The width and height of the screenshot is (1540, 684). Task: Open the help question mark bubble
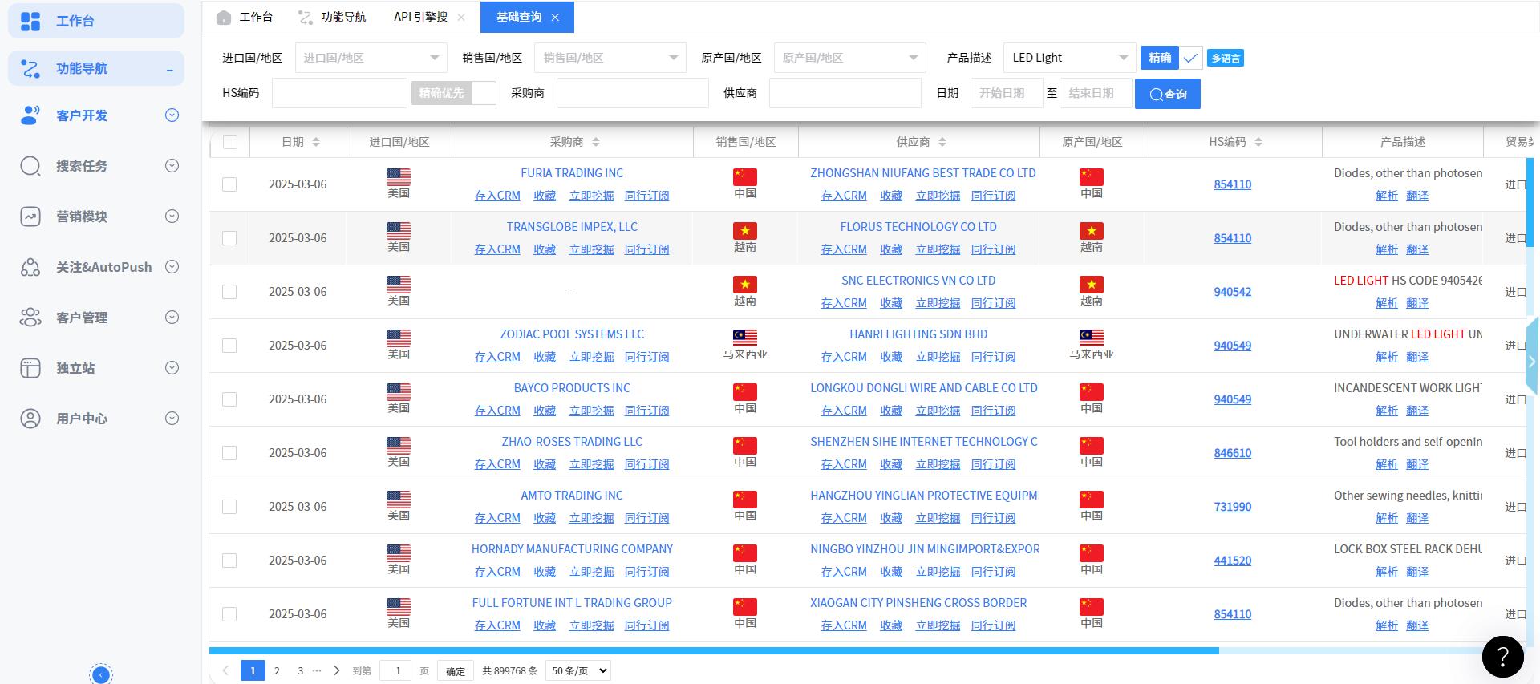coord(1502,657)
